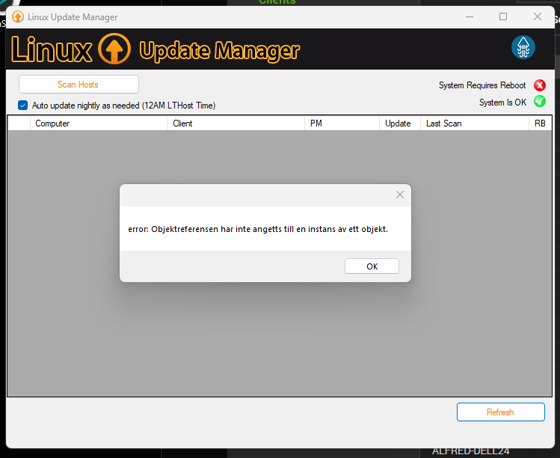Click the green System Is OK icon
Screen dimensions: 560x458
540,102
